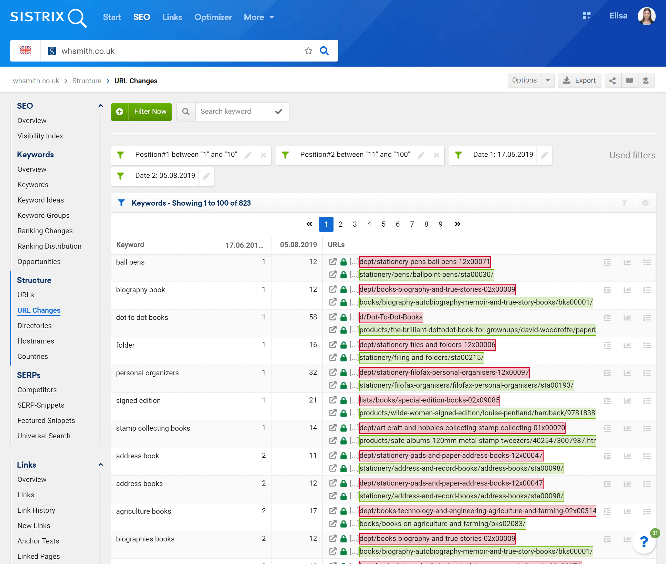Viewport: 666px width, 564px height.
Task: Collapse the SEO sidebar section
Action: [101, 106]
